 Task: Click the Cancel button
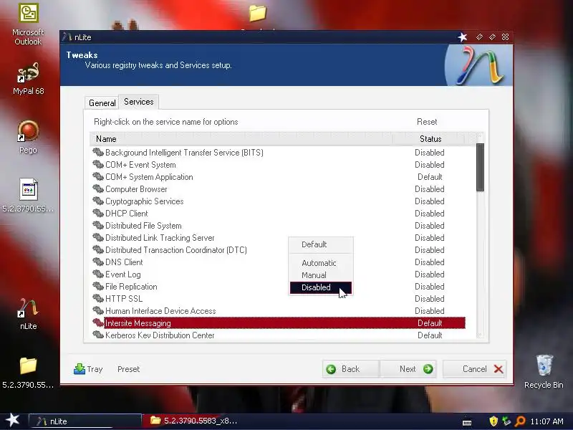(474, 369)
